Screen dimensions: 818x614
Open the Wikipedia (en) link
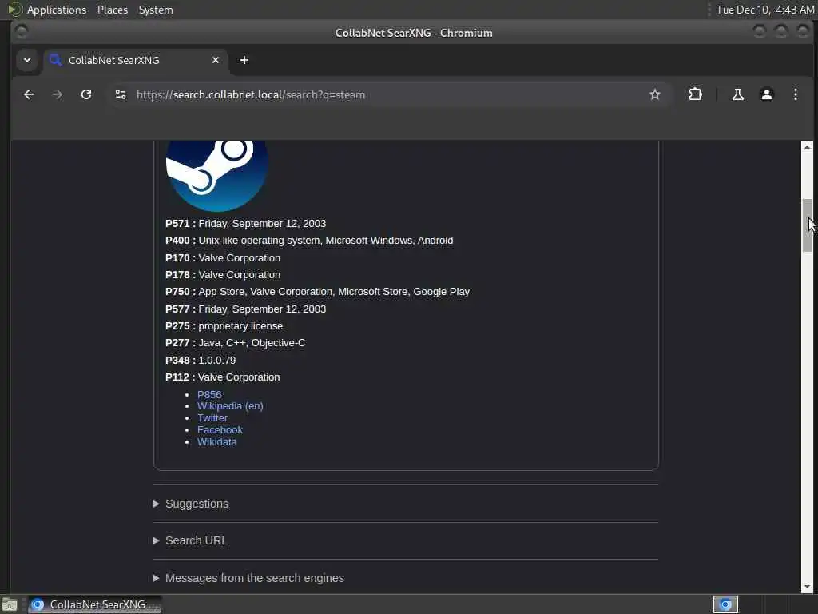230,405
